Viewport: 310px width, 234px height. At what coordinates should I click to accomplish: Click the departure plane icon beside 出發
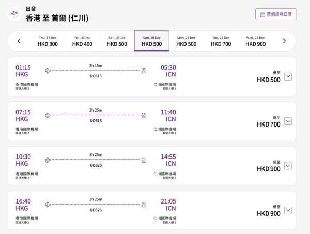coord(14,14)
